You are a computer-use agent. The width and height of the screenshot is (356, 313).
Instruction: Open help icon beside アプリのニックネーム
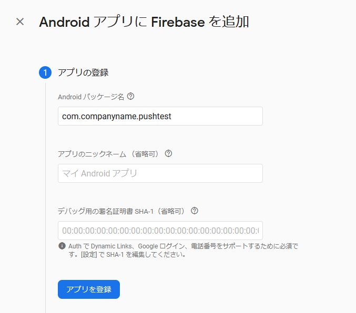[x=168, y=153]
